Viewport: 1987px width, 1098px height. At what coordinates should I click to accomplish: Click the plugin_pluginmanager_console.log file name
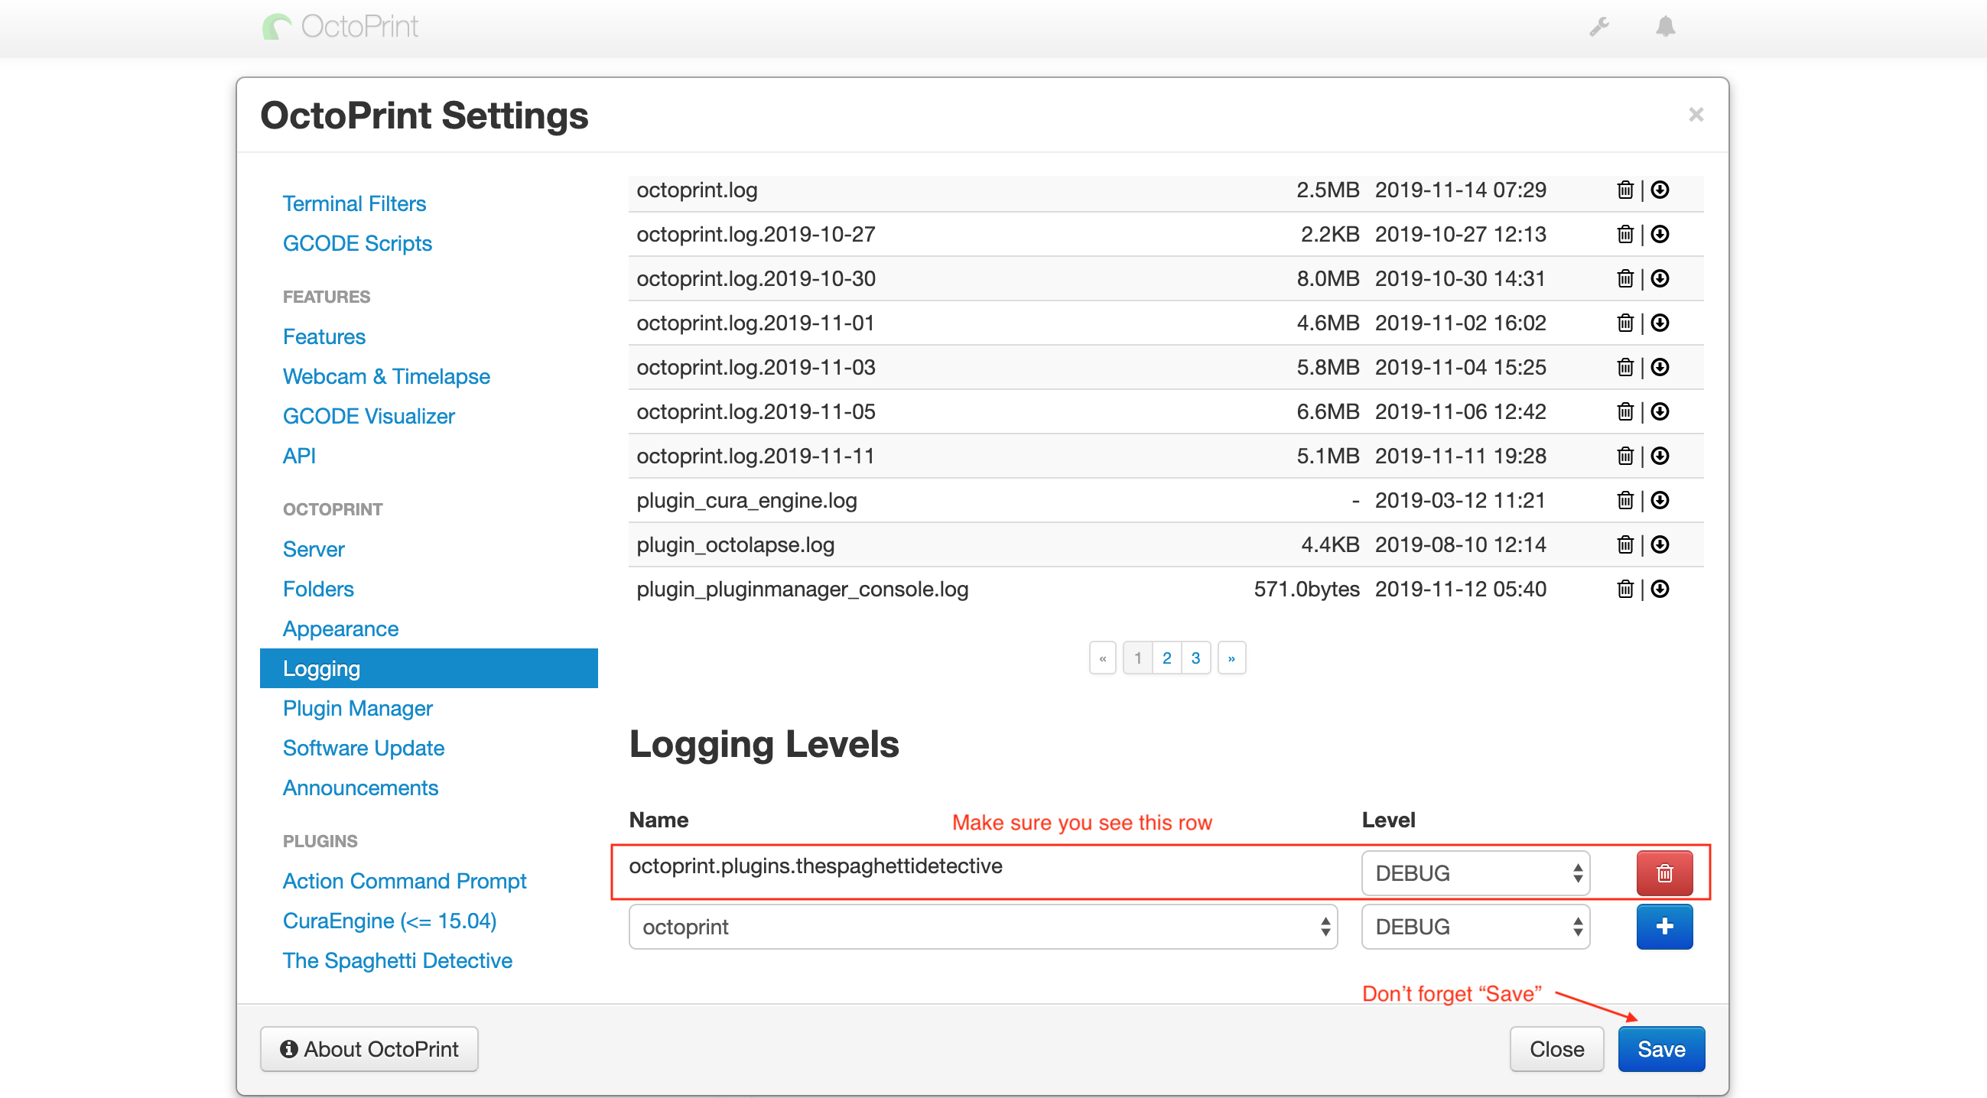[802, 589]
